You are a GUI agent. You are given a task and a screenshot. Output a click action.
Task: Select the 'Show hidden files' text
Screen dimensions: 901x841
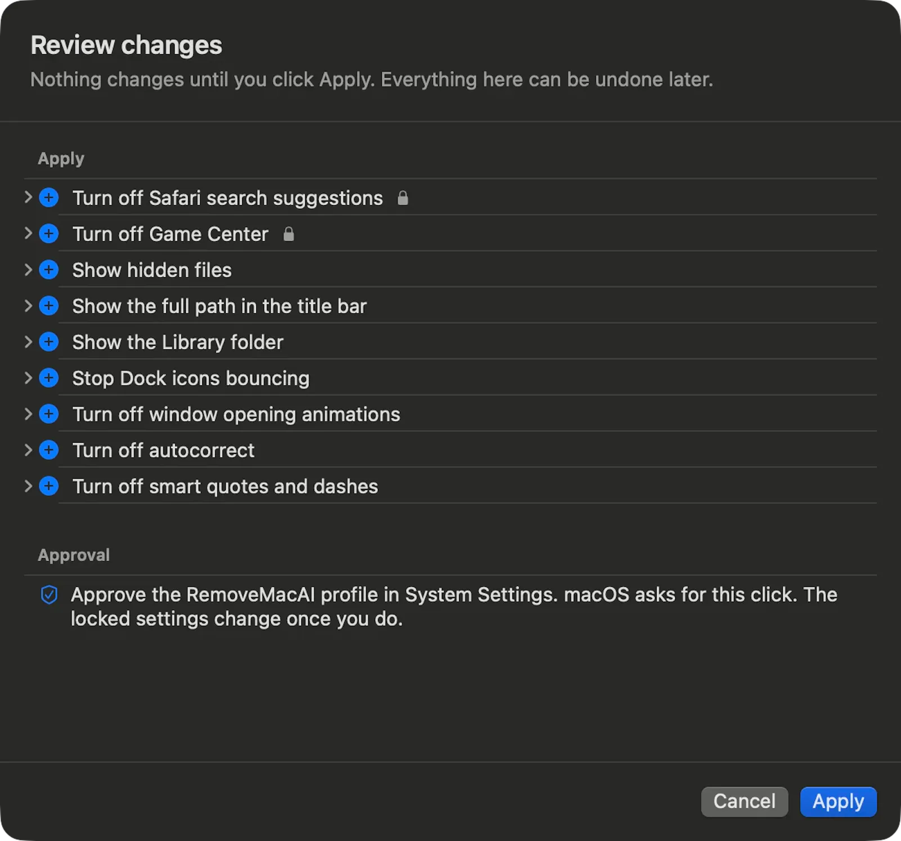coord(152,270)
